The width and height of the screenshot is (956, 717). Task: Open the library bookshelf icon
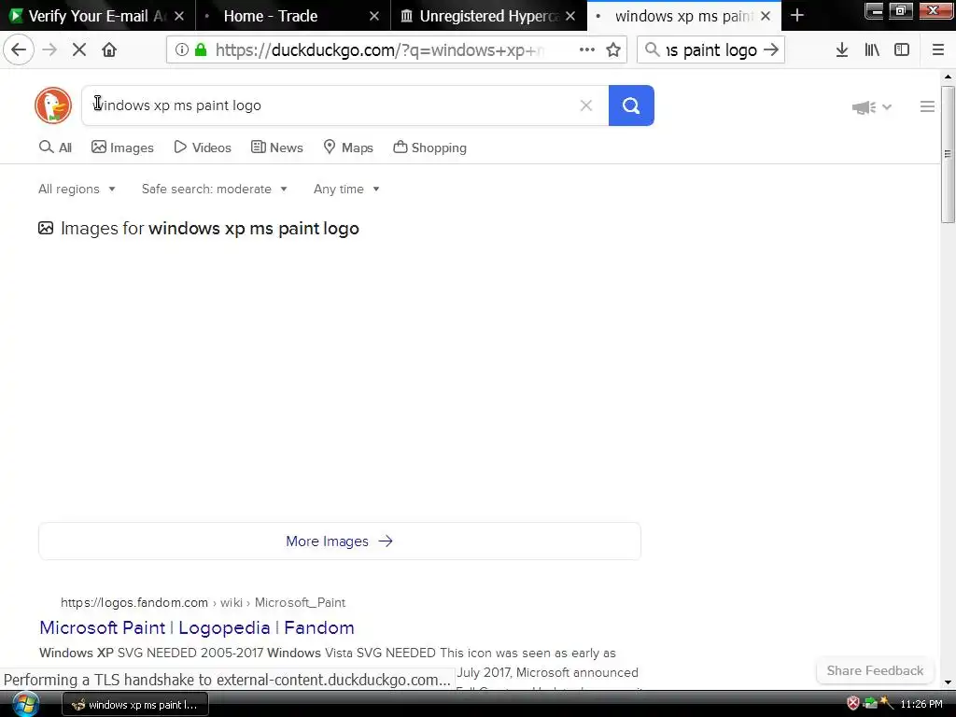tap(872, 50)
